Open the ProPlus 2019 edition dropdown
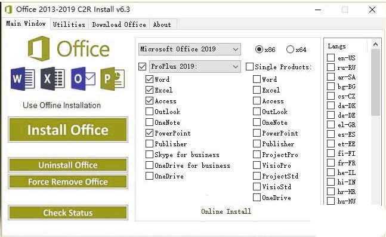Screen dimensions: 386x237 pos(194,66)
